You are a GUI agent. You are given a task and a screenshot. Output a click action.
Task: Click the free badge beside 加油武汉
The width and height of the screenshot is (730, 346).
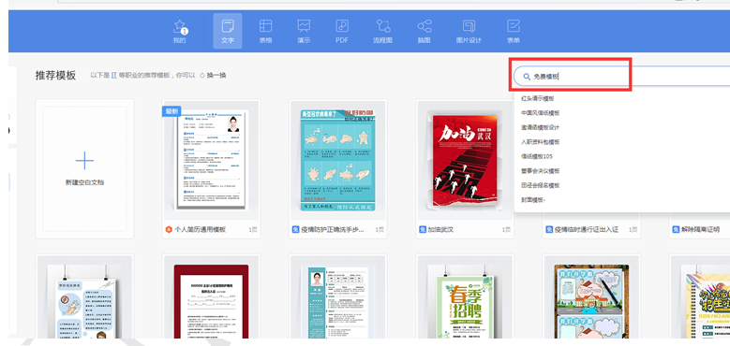423,229
